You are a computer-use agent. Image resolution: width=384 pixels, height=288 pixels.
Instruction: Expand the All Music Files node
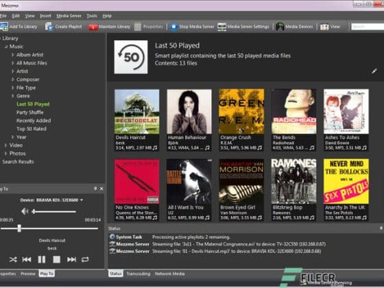point(13,63)
